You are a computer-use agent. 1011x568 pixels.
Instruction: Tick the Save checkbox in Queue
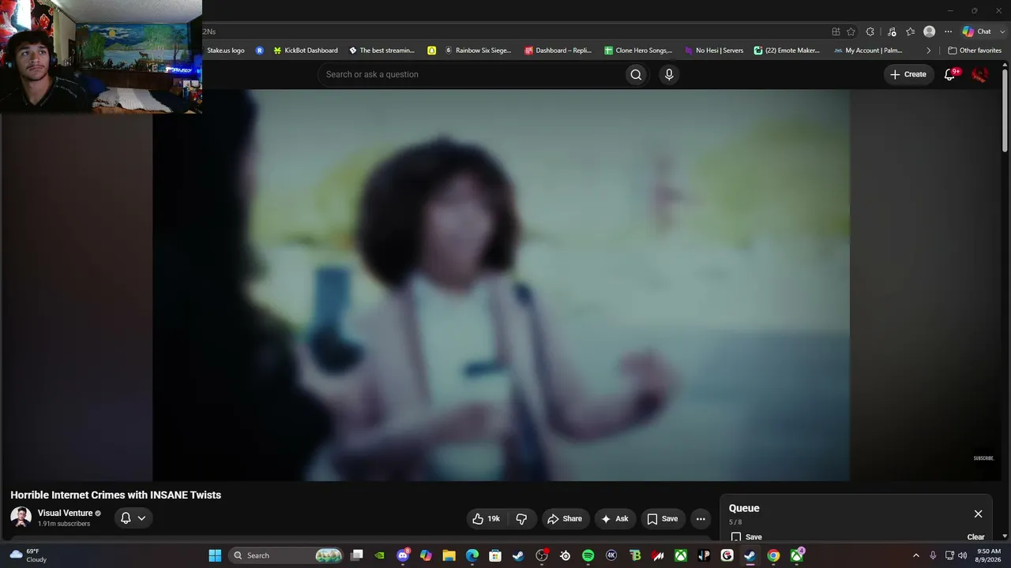736,537
